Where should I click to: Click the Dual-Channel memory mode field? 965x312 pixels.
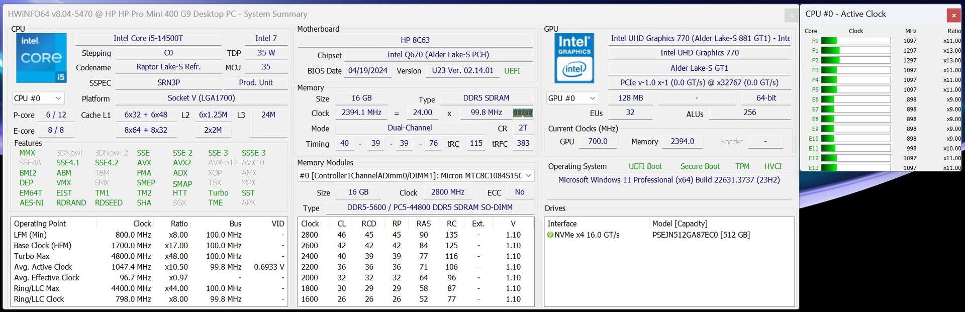point(410,128)
